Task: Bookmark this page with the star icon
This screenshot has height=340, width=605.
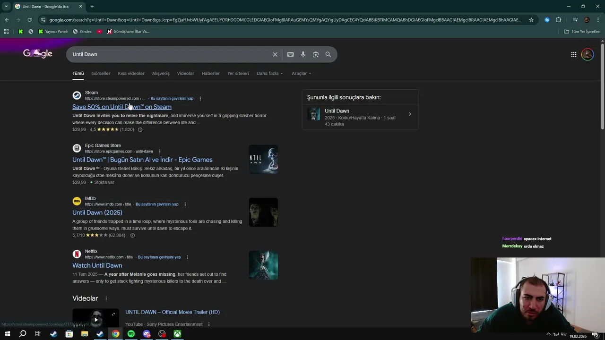Action: [531, 20]
